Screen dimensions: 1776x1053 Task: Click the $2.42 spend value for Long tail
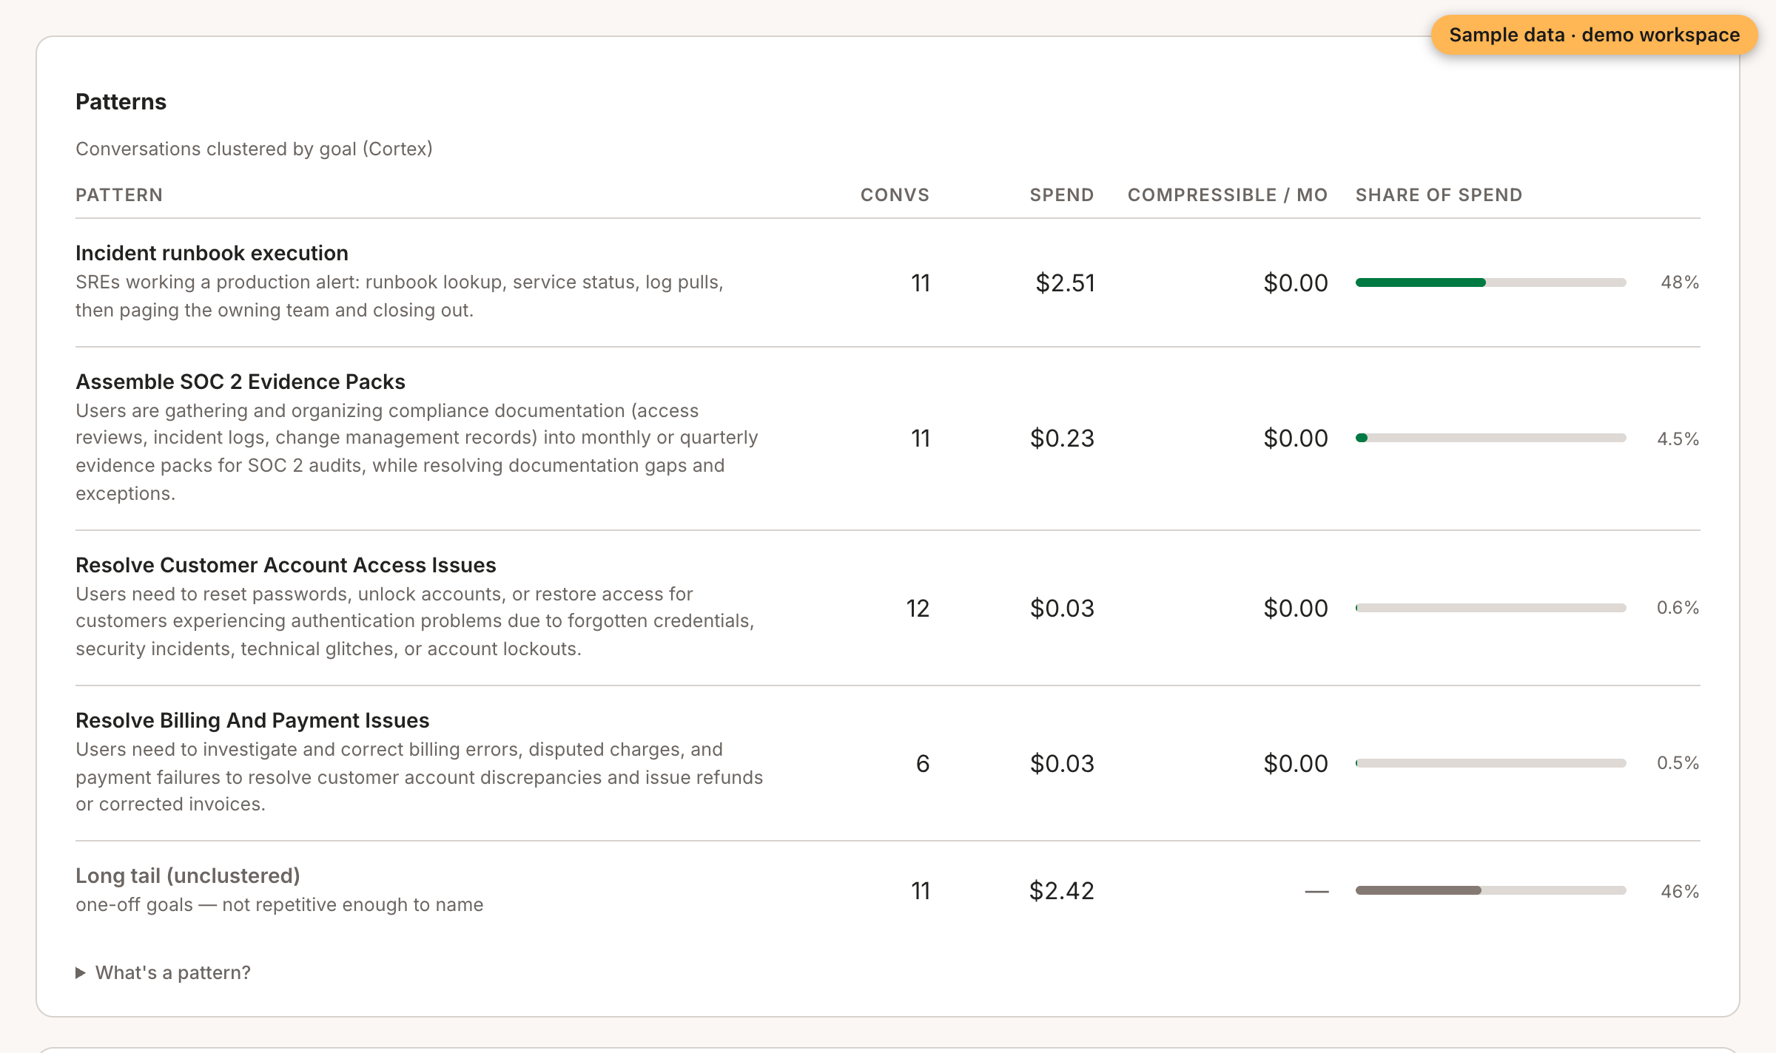[x=1062, y=890]
